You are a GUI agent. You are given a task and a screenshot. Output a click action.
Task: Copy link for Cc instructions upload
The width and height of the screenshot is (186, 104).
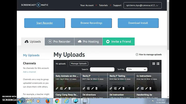click(x=138, y=88)
